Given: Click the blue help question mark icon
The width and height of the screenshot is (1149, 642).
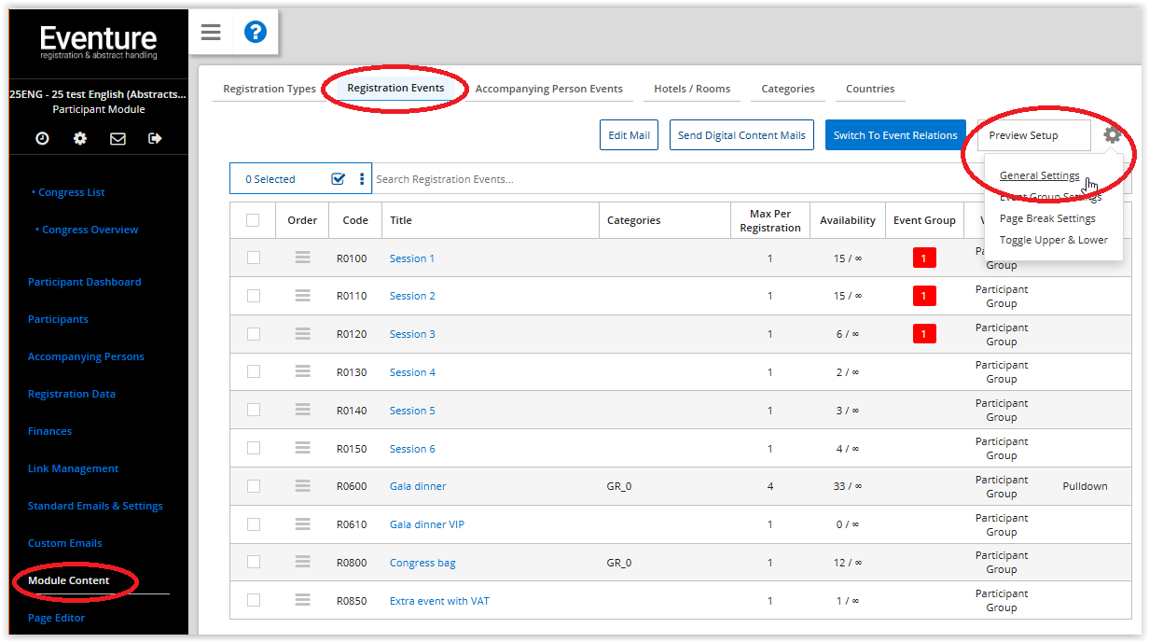Looking at the screenshot, I should click(255, 33).
